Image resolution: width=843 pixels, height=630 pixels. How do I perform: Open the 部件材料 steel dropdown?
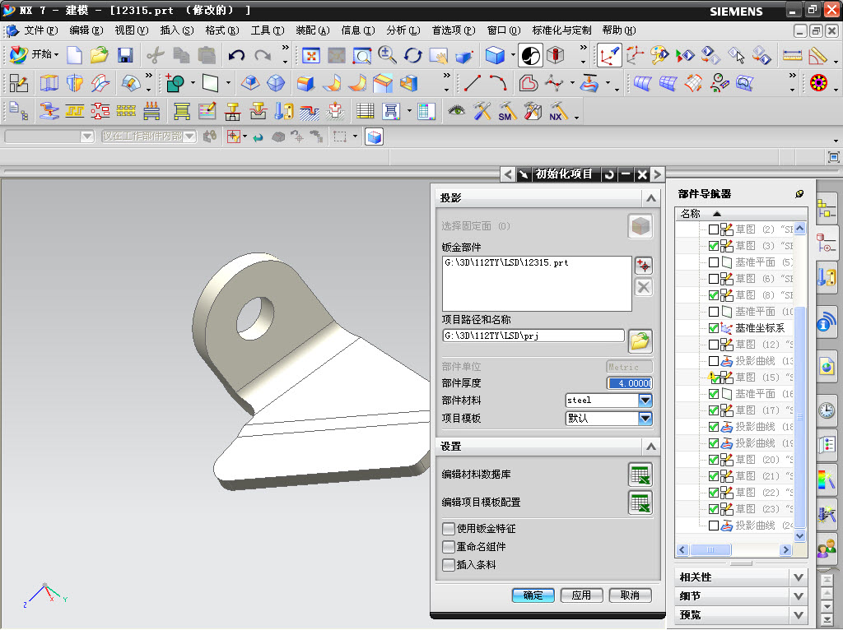pos(645,401)
